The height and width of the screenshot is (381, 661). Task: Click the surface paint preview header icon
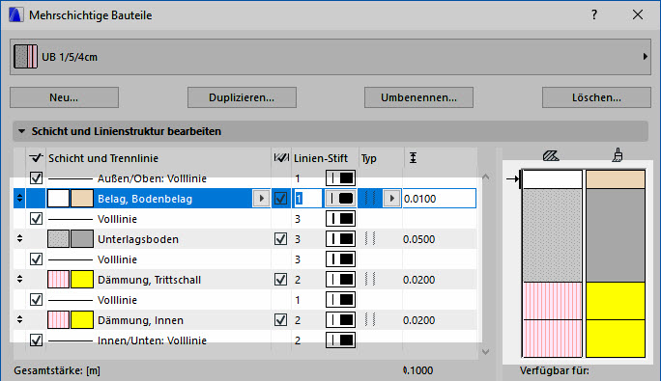click(x=618, y=155)
